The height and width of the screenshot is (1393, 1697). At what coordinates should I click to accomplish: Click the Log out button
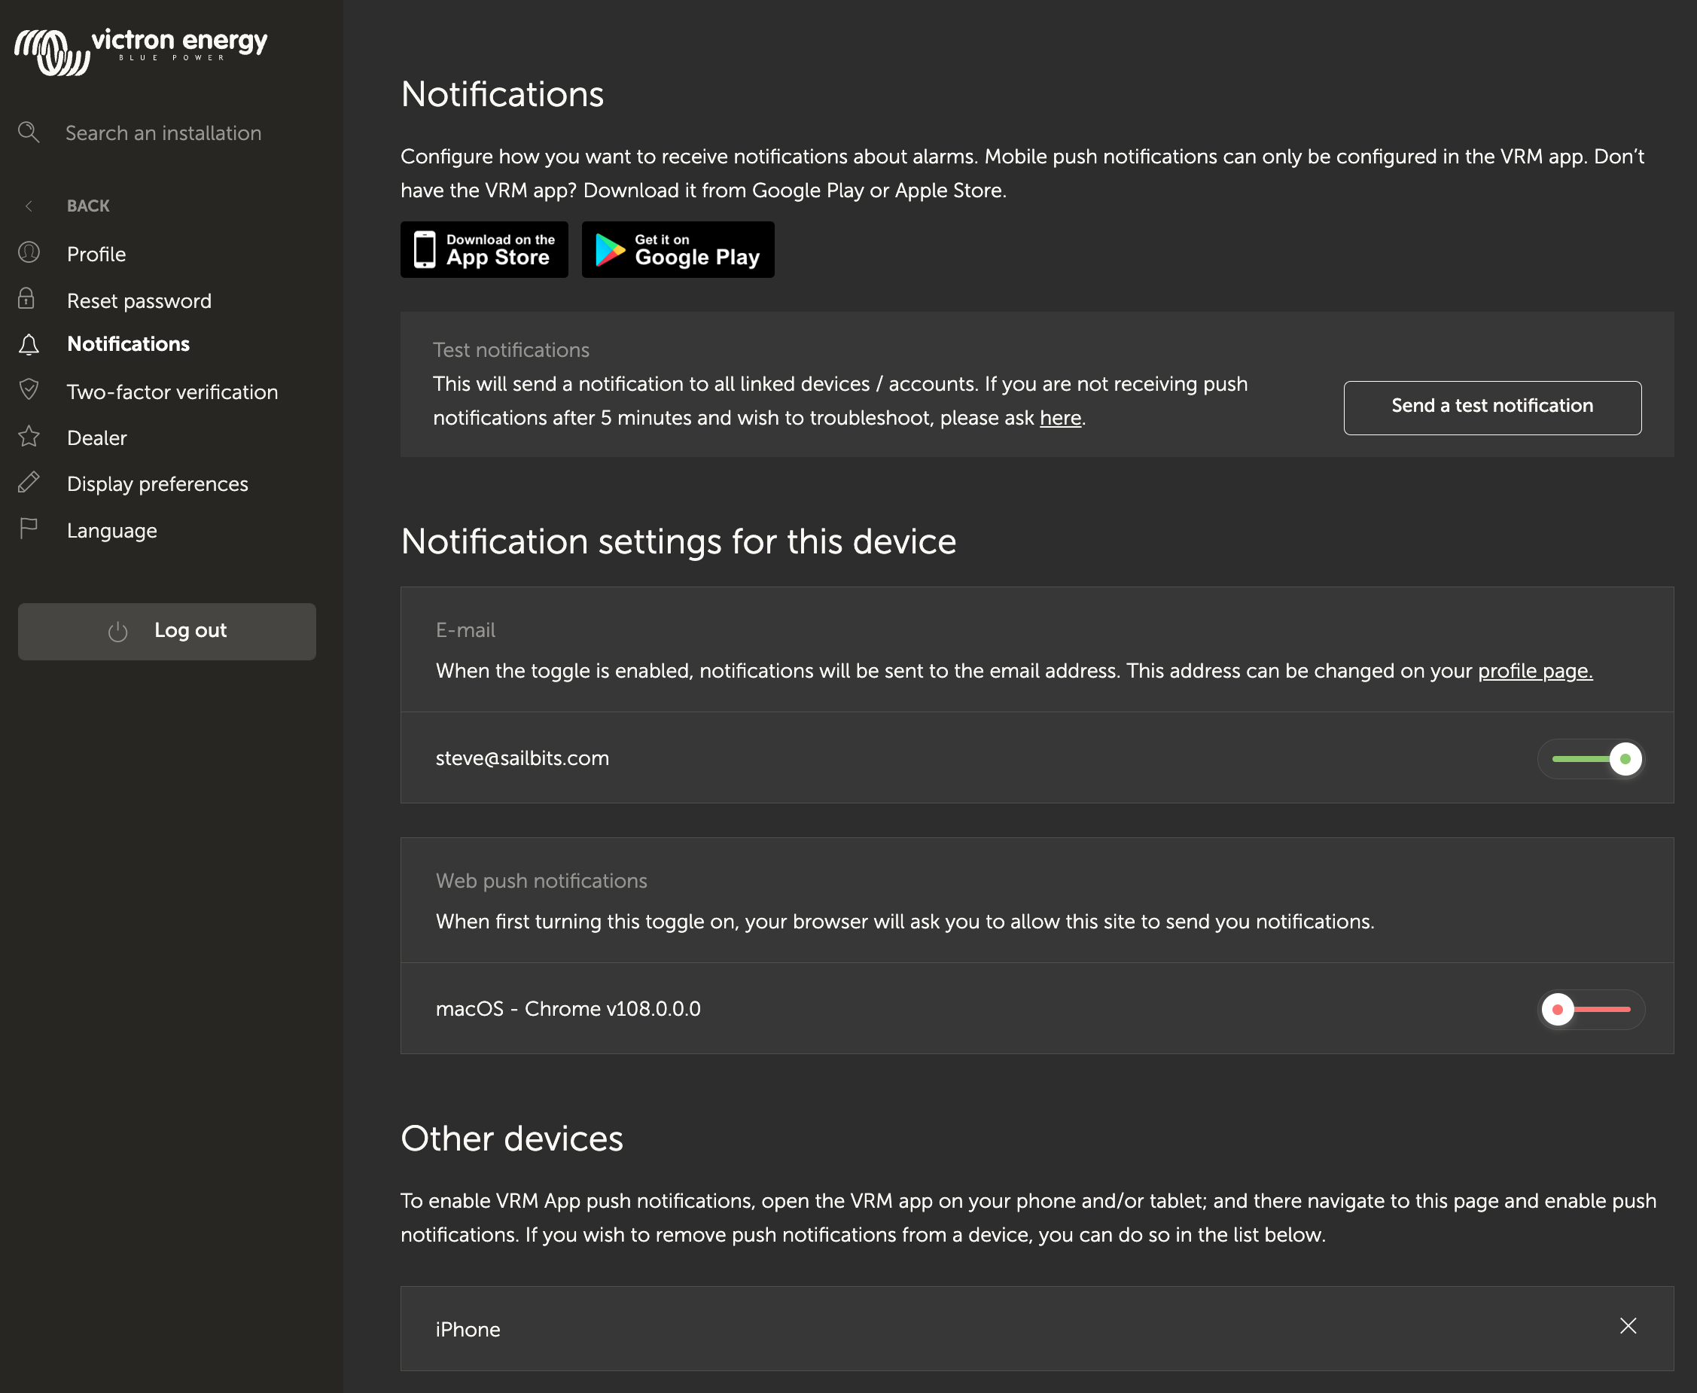[x=167, y=632]
